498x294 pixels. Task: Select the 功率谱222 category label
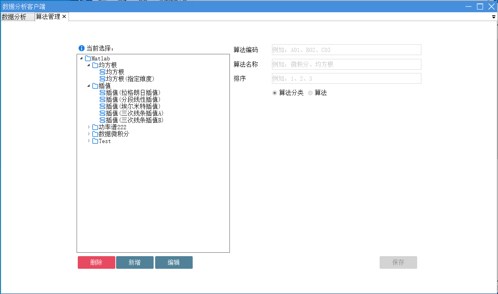pyautogui.click(x=113, y=127)
